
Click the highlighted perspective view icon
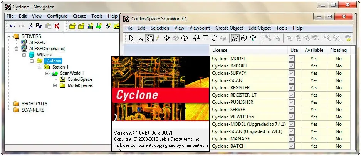[235, 38]
